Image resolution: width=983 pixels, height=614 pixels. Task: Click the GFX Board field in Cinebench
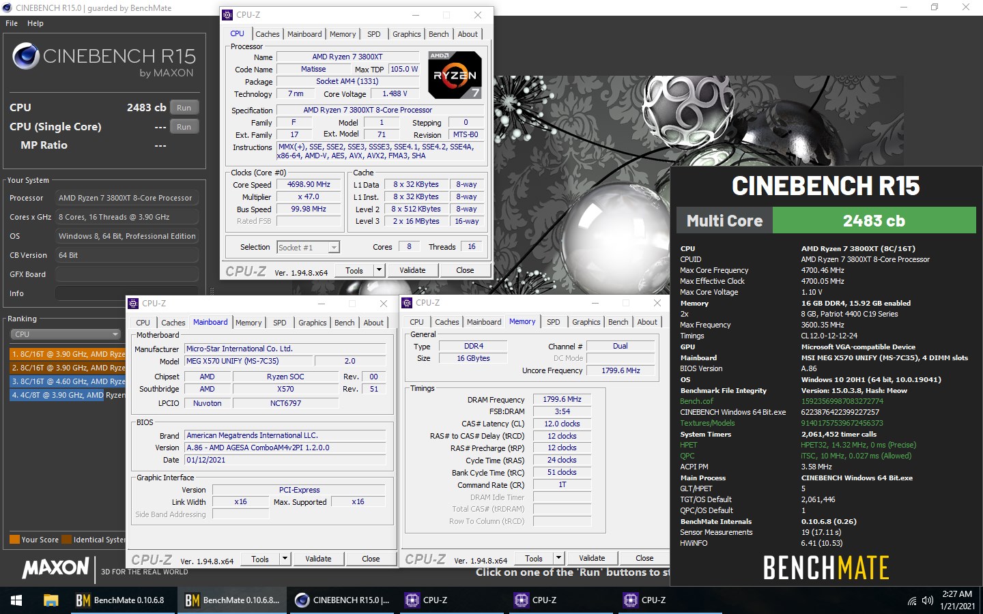click(127, 274)
